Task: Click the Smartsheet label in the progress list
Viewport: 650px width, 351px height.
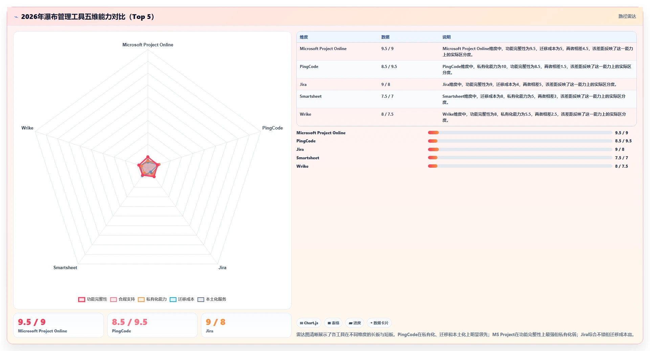Action: pos(308,158)
